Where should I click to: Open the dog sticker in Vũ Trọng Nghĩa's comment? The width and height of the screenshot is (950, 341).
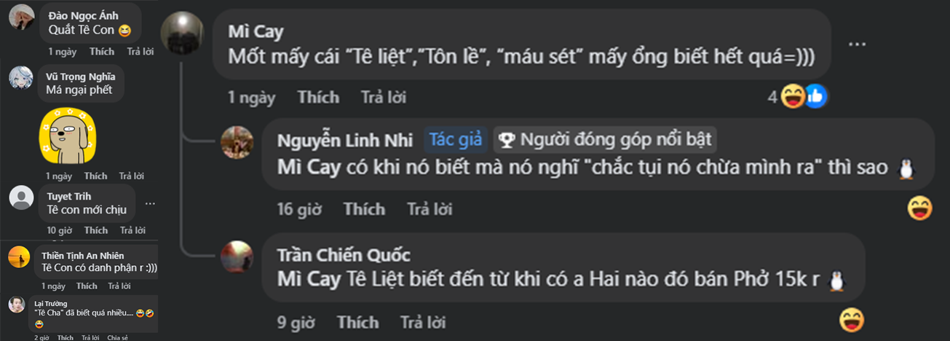point(68,135)
